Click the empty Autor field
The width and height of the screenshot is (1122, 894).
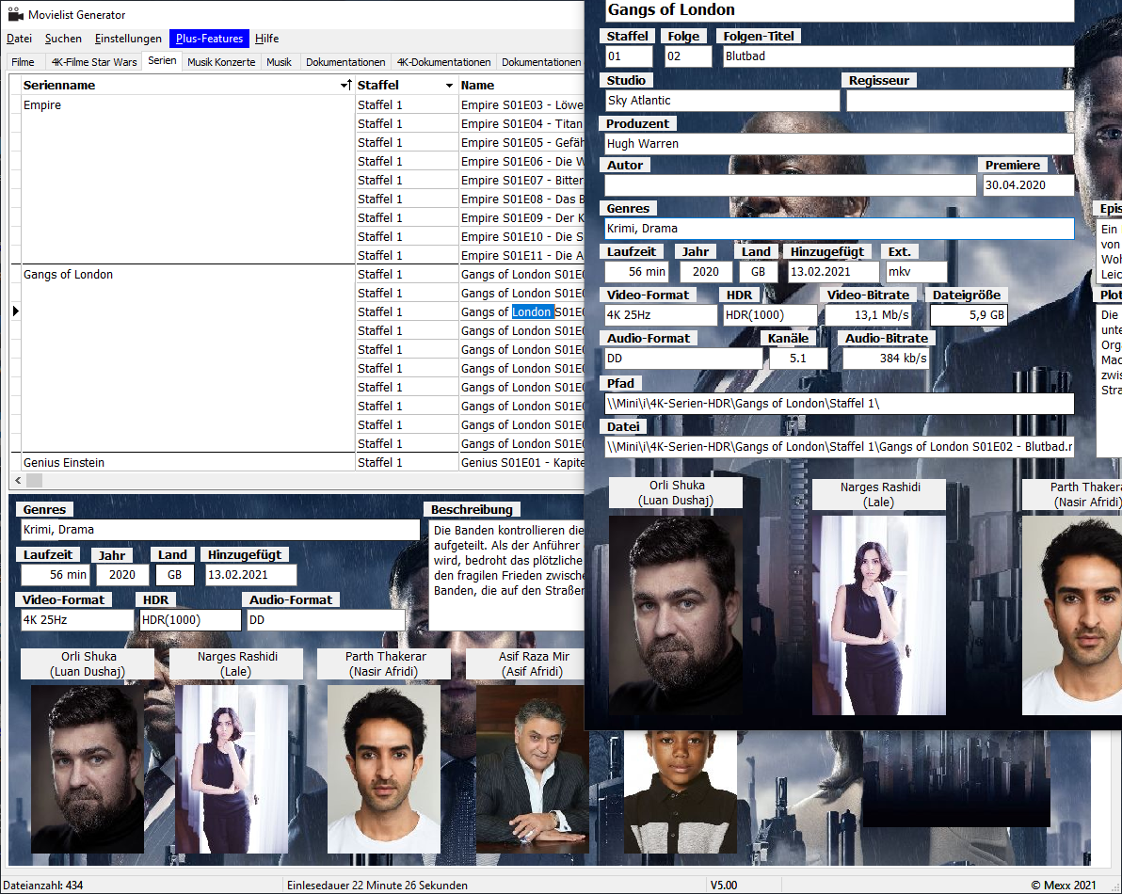pyautogui.click(x=790, y=185)
